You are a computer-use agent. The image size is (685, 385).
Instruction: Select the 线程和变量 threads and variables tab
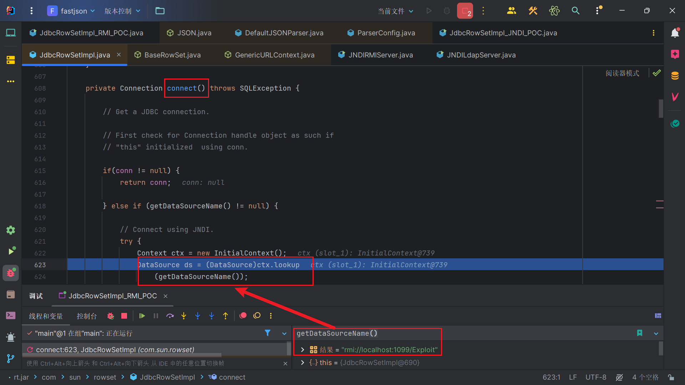[46, 316]
